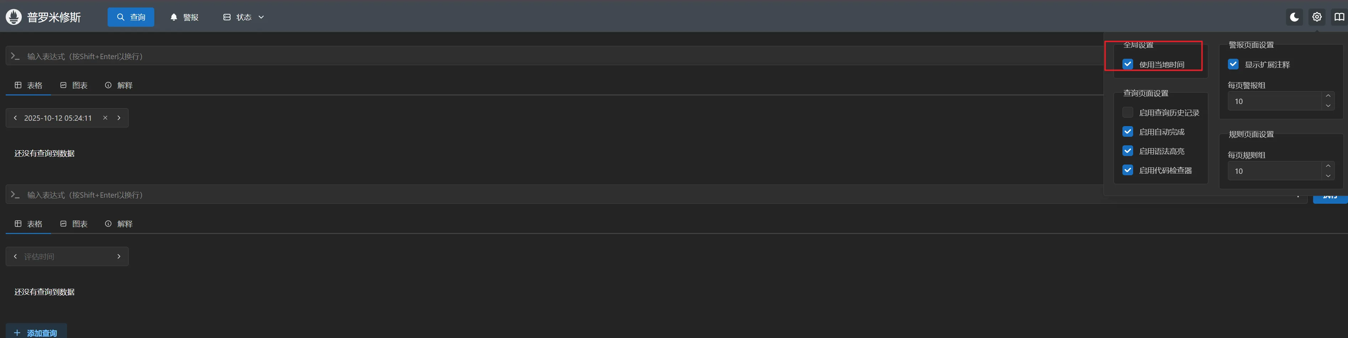Uncheck 显示扩展注释 option
1348x338 pixels.
click(x=1233, y=64)
